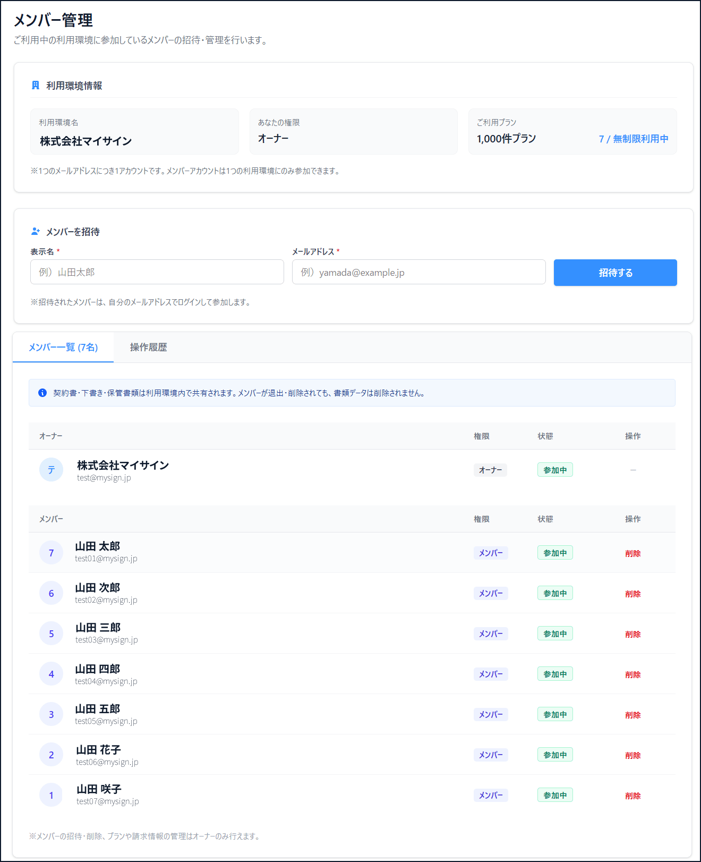
Task: Click the info icon in the blue notice banner
Action: click(42, 393)
